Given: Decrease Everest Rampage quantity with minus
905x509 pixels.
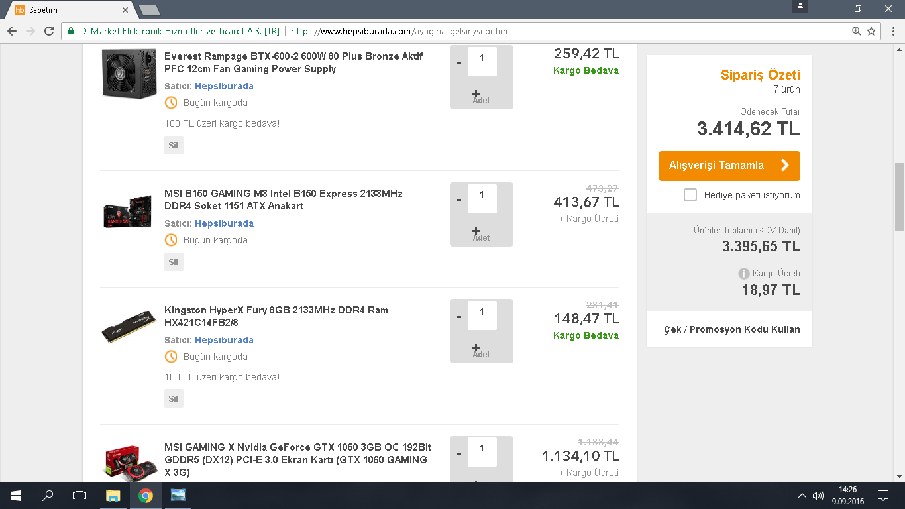Looking at the screenshot, I should [x=459, y=62].
